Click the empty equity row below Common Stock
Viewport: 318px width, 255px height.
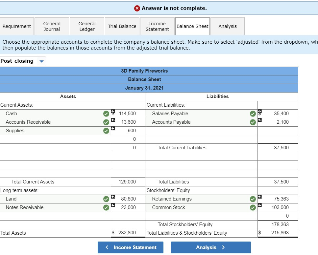(x=201, y=216)
